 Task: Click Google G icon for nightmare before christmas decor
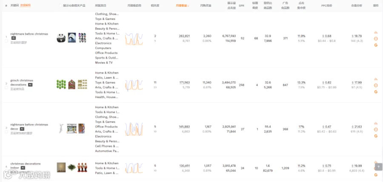[x=376, y=136]
